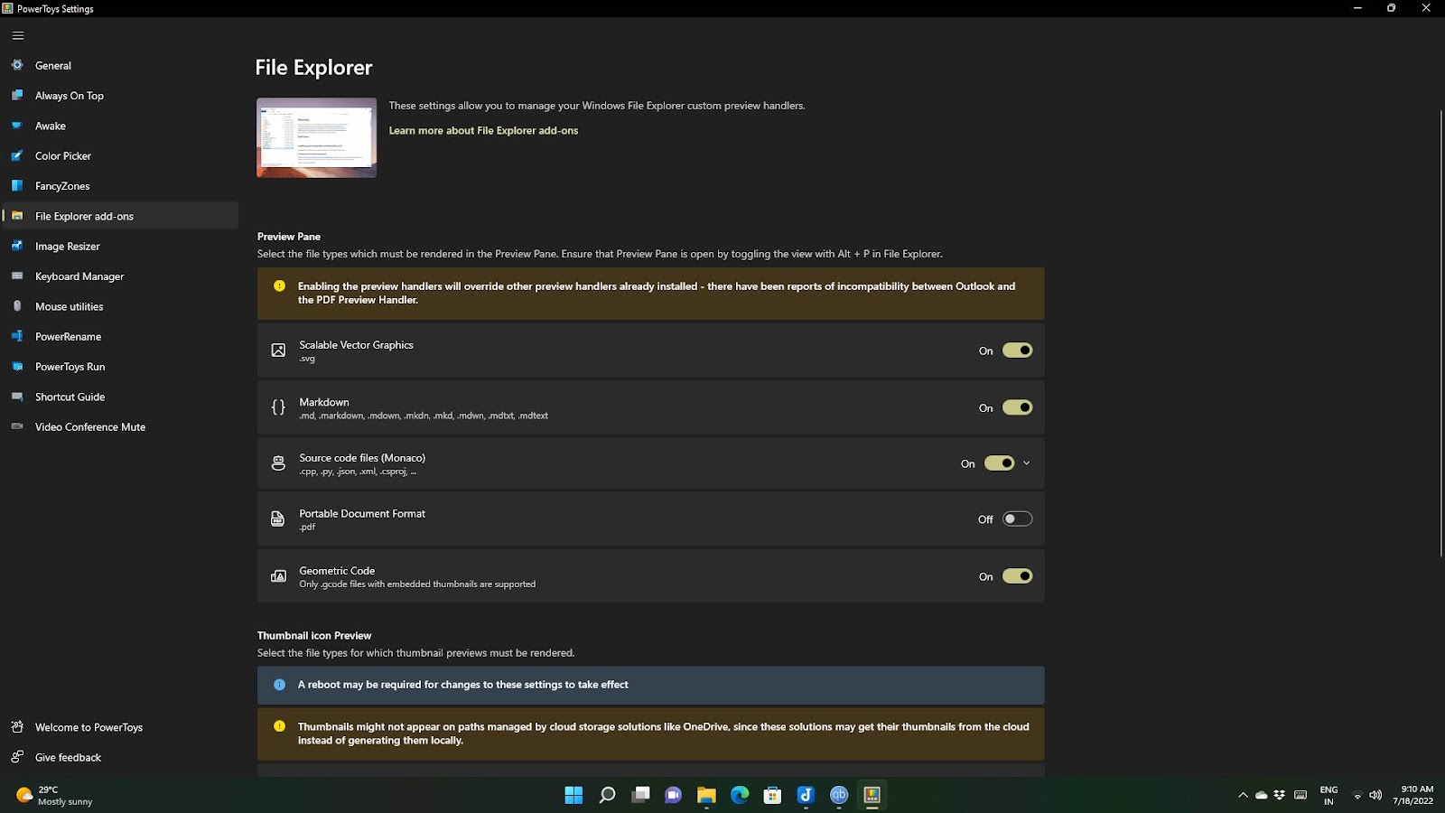
Task: Click the 'Only .gcode files' description text
Action: pyautogui.click(x=417, y=584)
